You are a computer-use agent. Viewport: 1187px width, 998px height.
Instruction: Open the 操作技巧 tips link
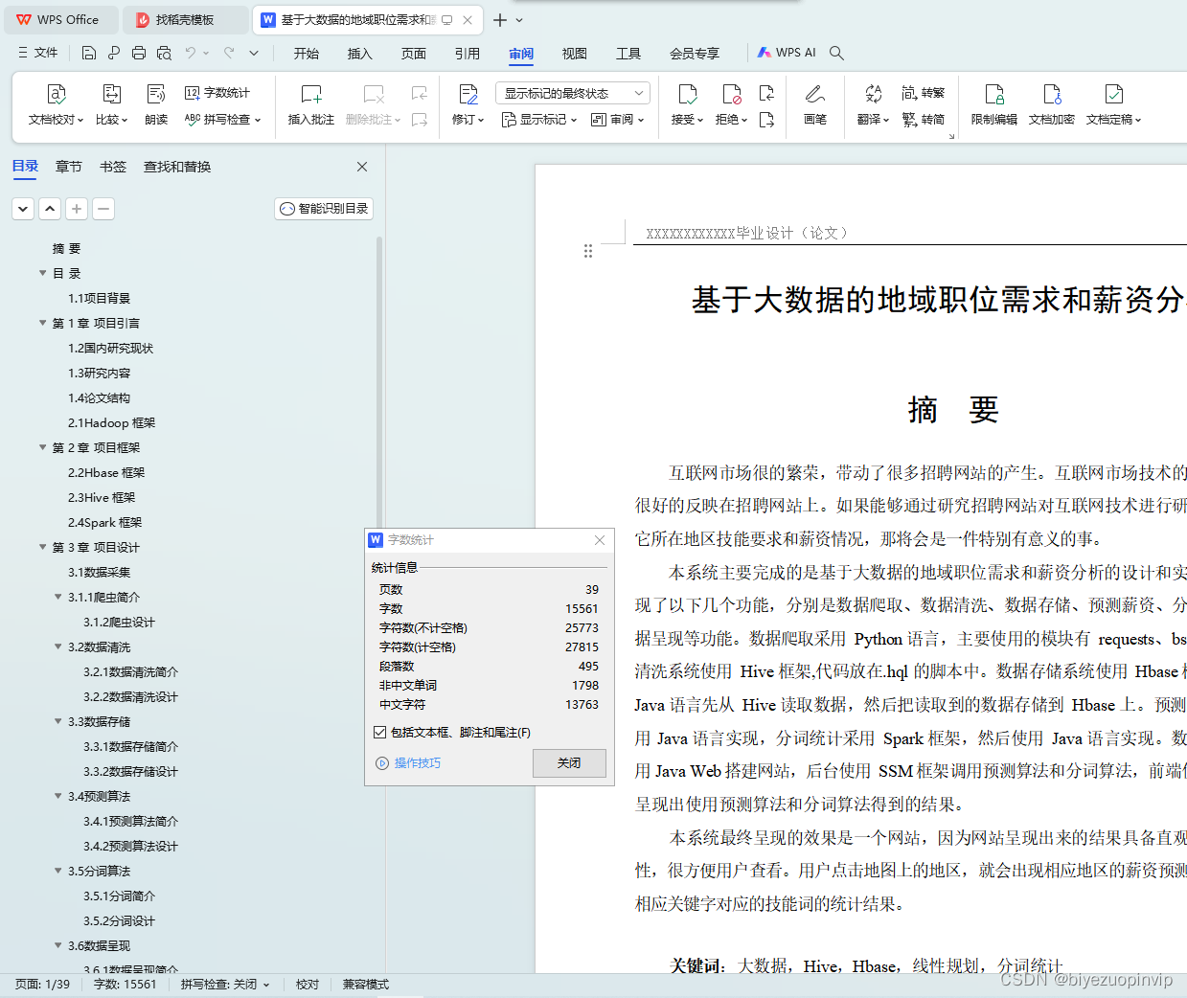[x=418, y=763]
